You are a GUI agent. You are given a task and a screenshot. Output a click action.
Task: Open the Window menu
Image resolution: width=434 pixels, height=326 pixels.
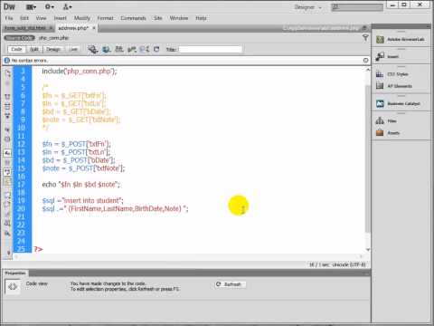[179, 18]
